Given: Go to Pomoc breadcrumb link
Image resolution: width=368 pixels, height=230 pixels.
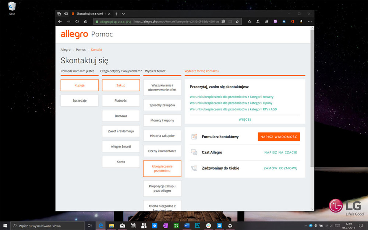Looking at the screenshot, I should point(81,50).
